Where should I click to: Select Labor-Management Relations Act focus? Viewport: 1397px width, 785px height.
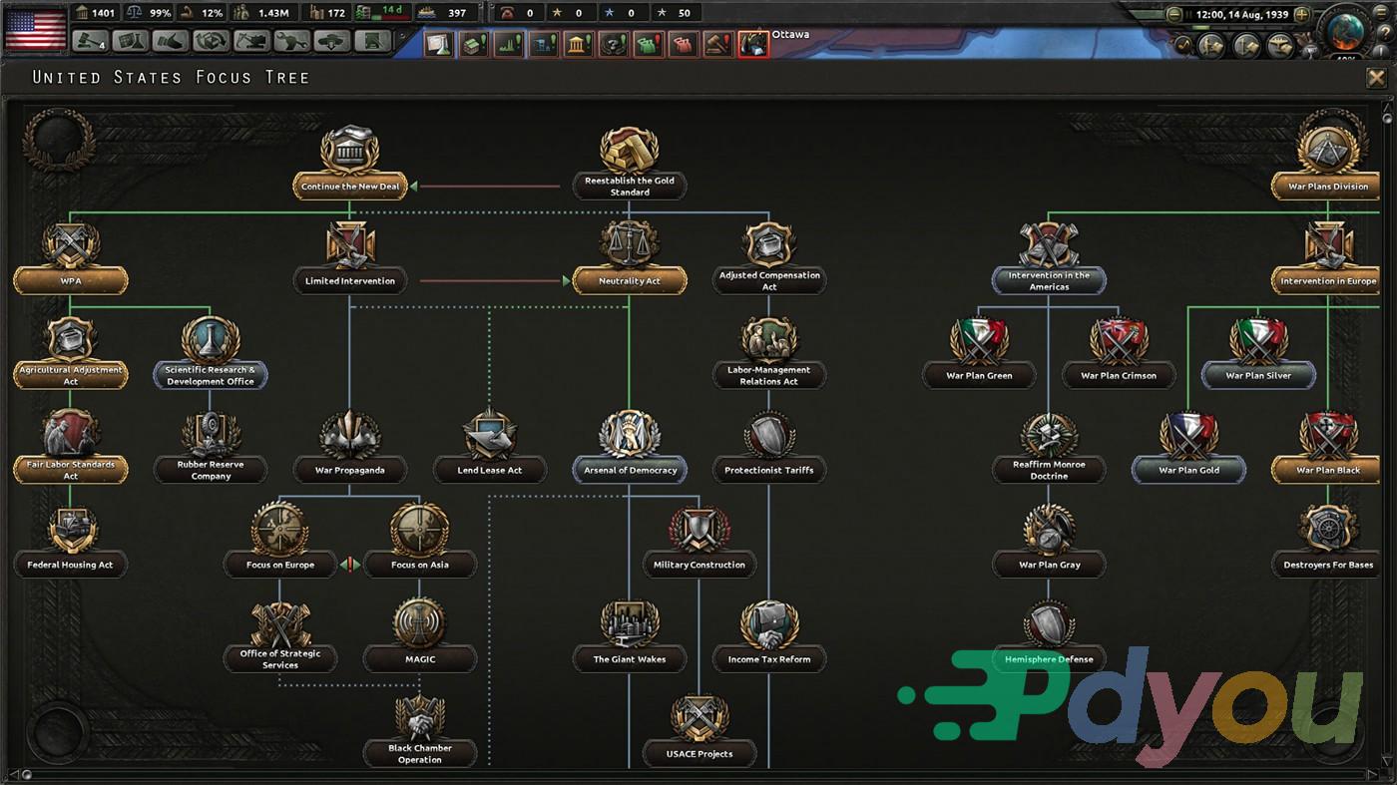pyautogui.click(x=768, y=352)
